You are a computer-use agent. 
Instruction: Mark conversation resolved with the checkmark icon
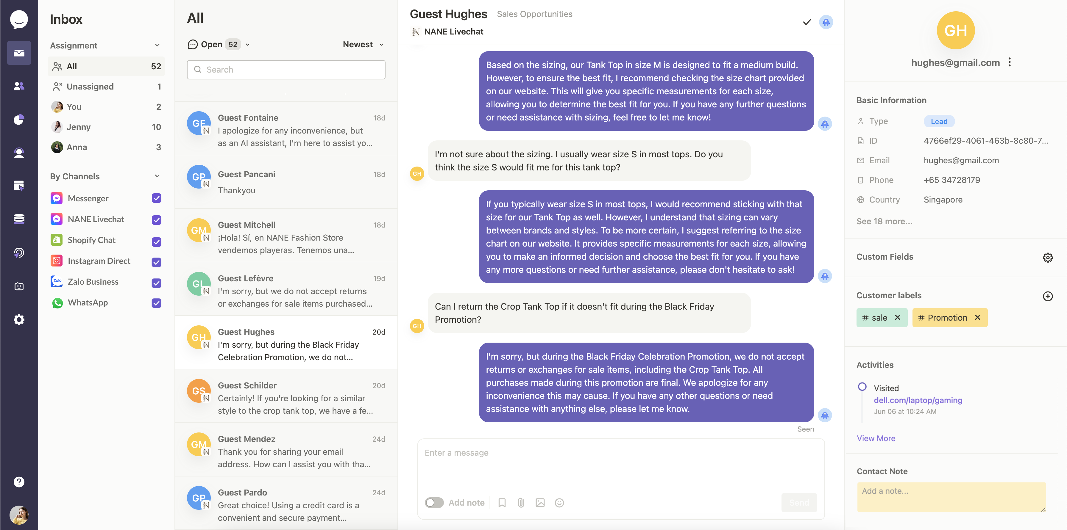click(x=807, y=22)
